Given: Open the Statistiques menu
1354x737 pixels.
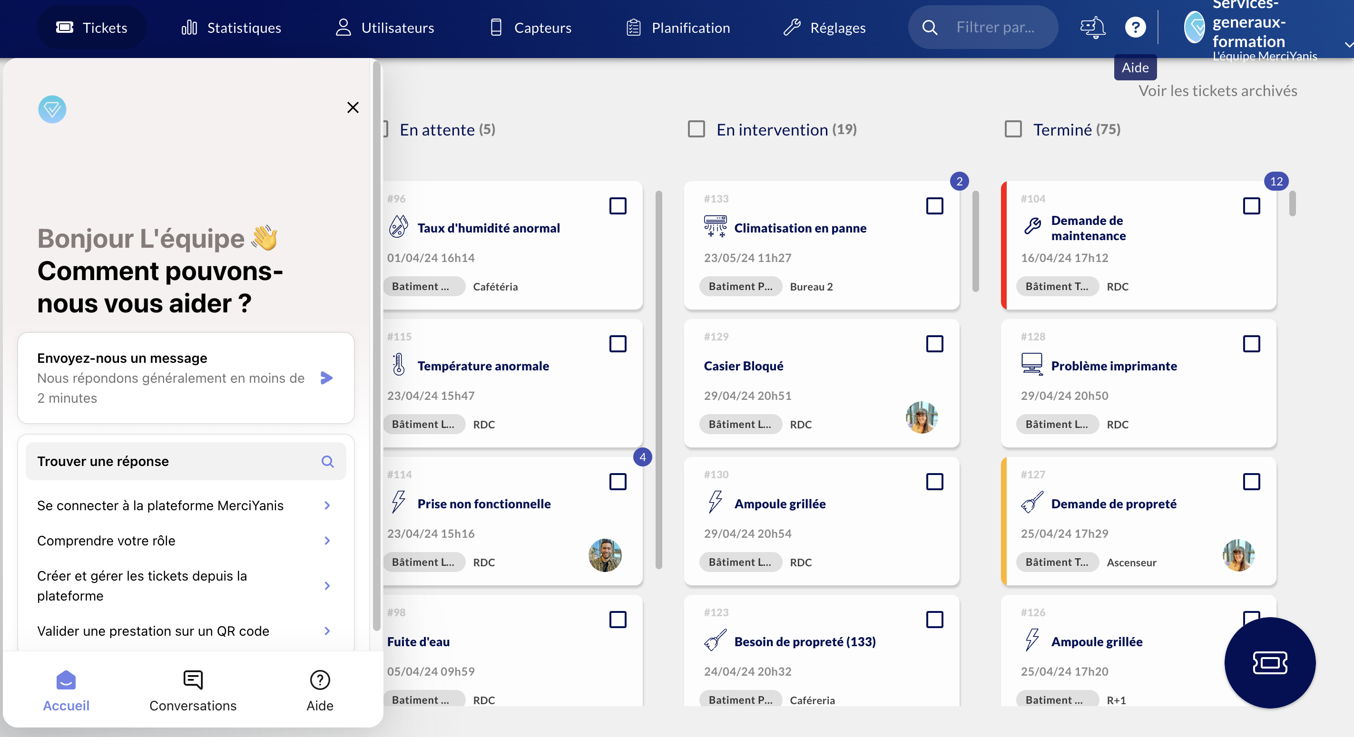Looking at the screenshot, I should (x=231, y=27).
